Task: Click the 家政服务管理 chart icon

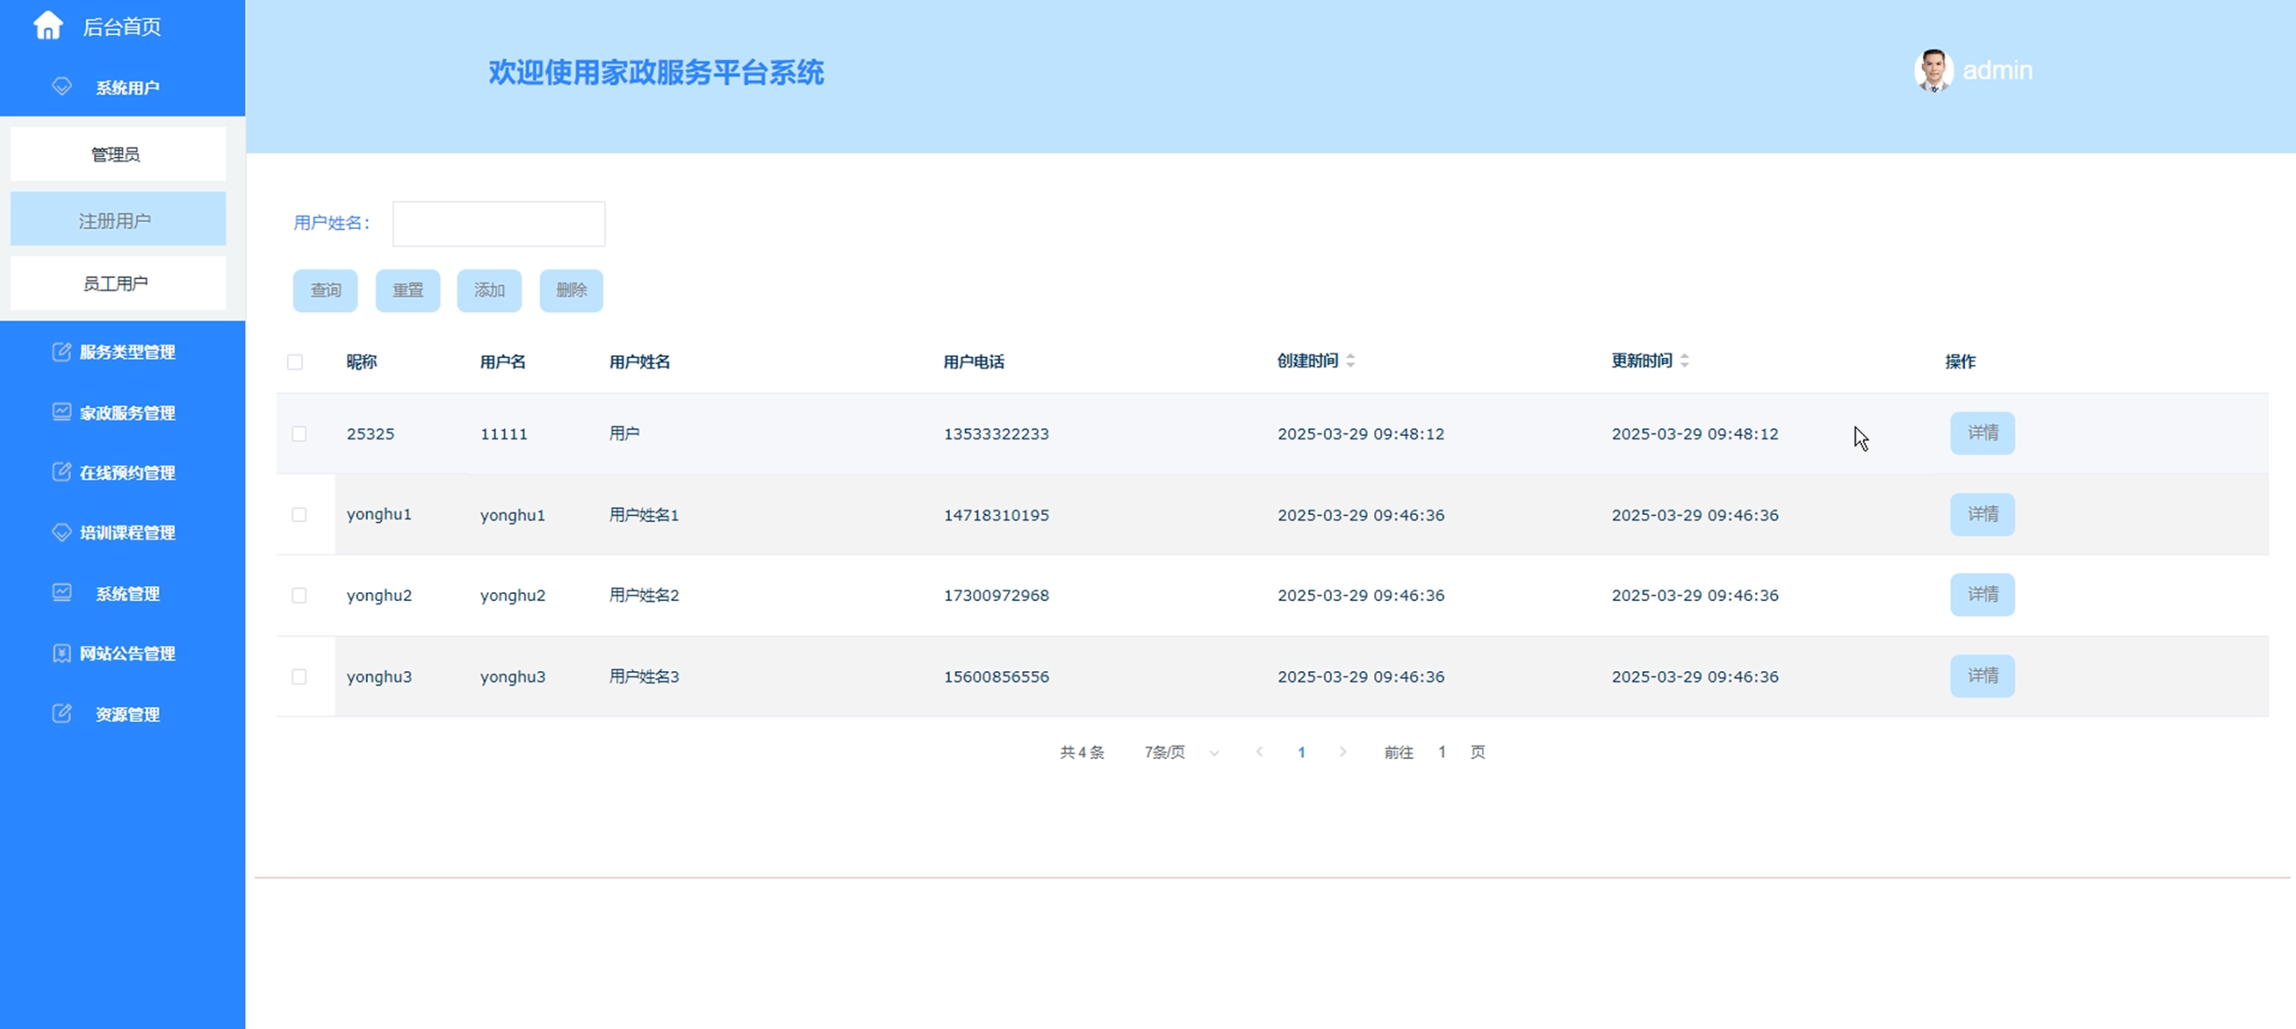Action: [60, 412]
